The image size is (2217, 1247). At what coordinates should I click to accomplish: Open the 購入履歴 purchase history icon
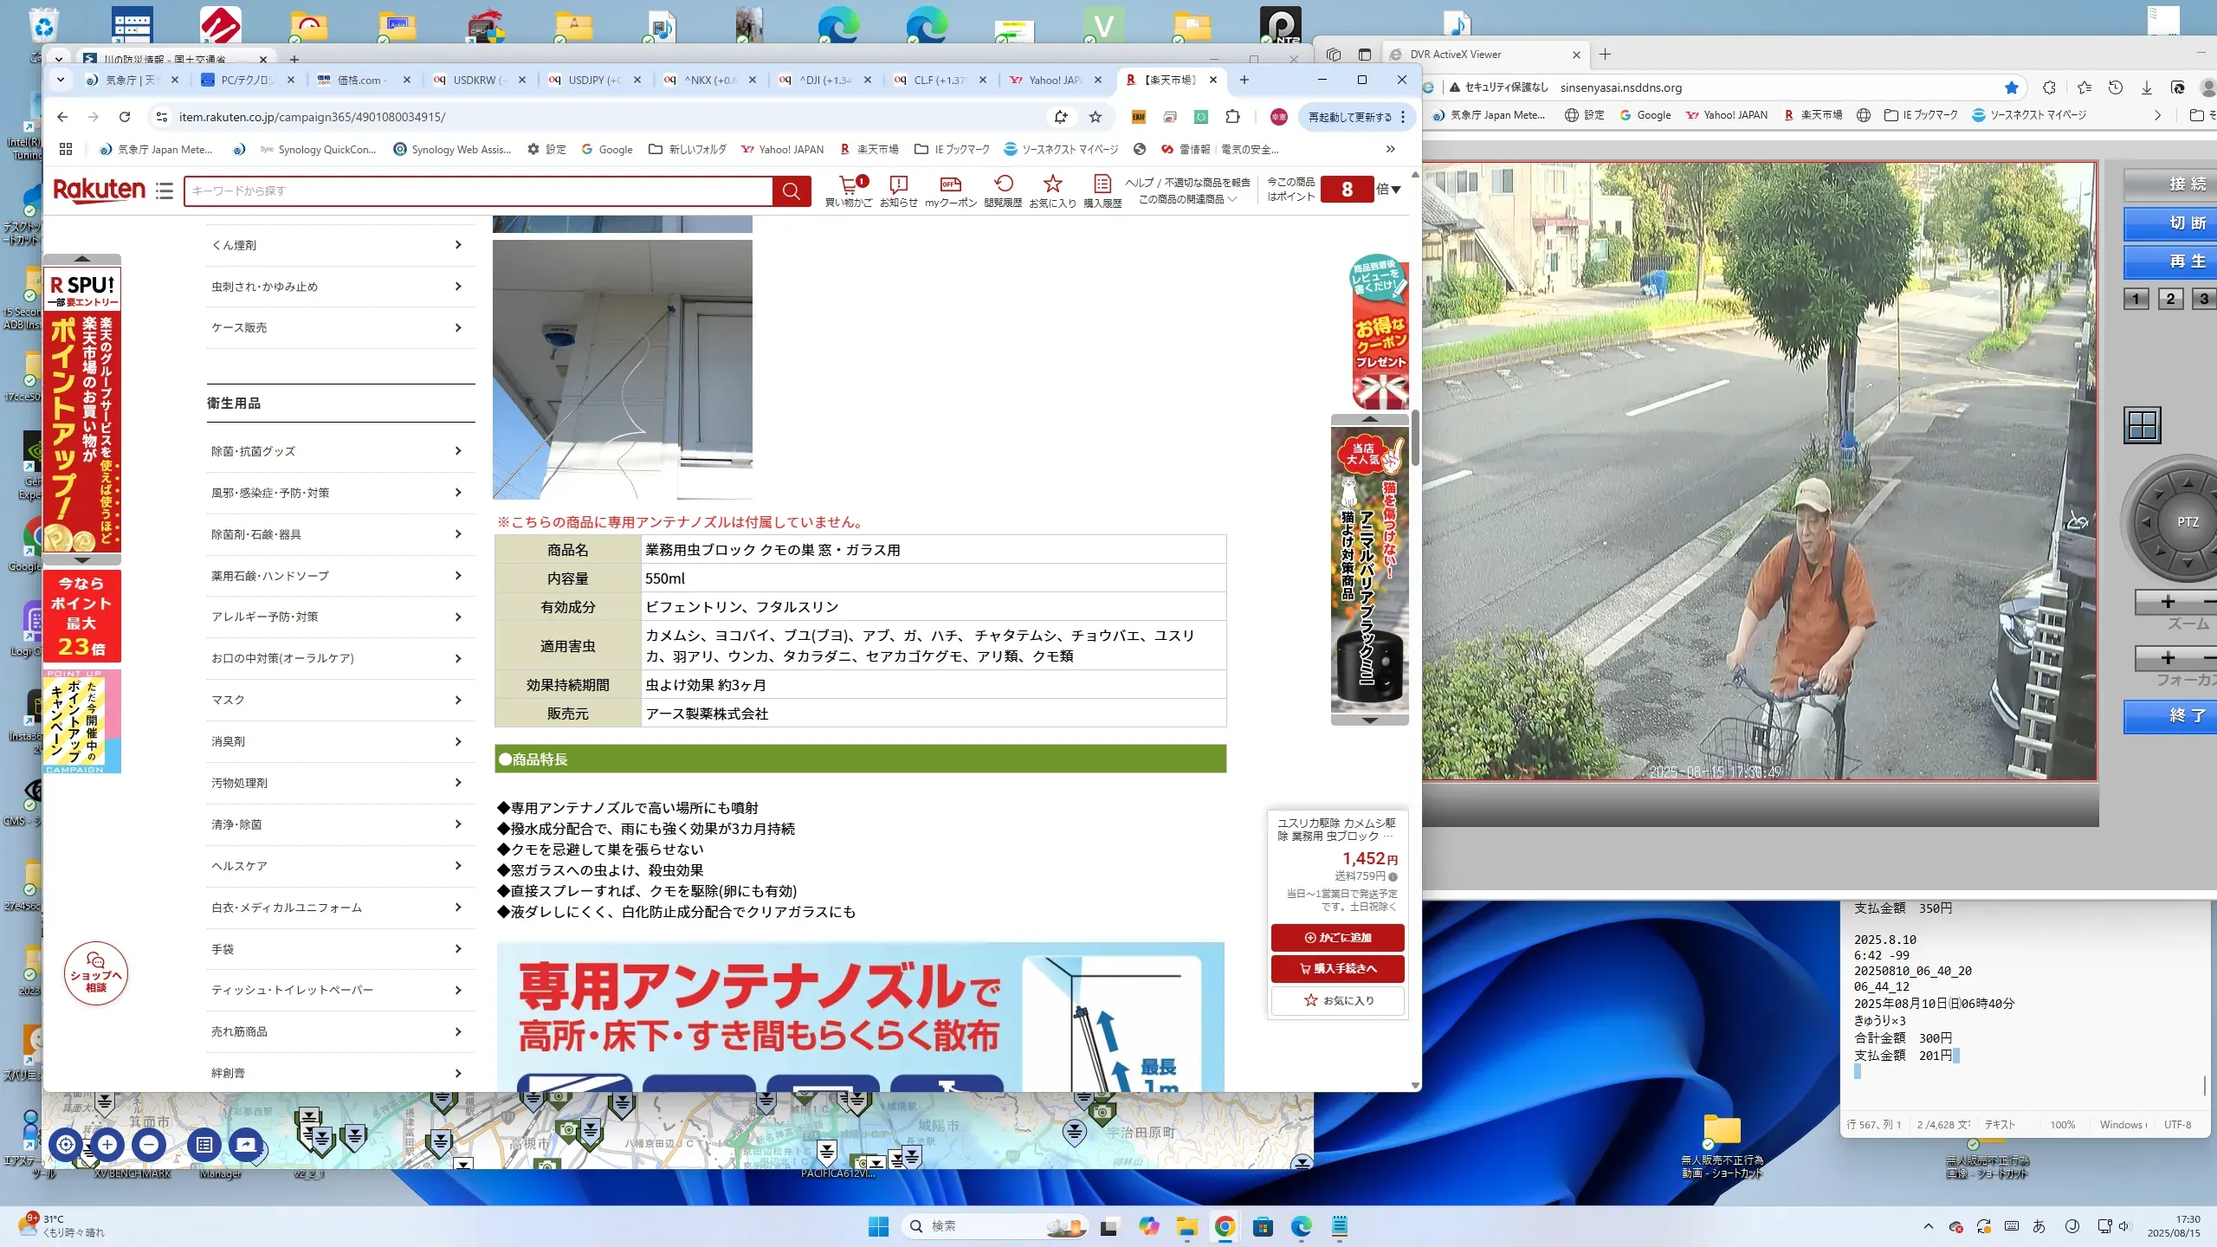tap(1102, 184)
